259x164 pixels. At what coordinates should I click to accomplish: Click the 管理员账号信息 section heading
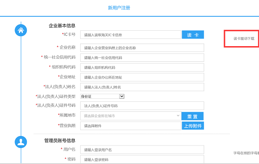(x=60, y=141)
